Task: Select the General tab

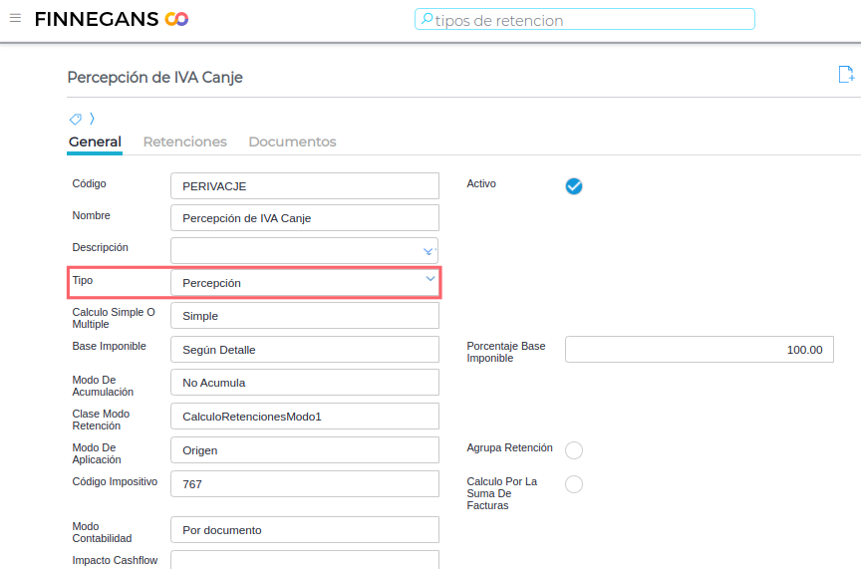Action: [95, 142]
